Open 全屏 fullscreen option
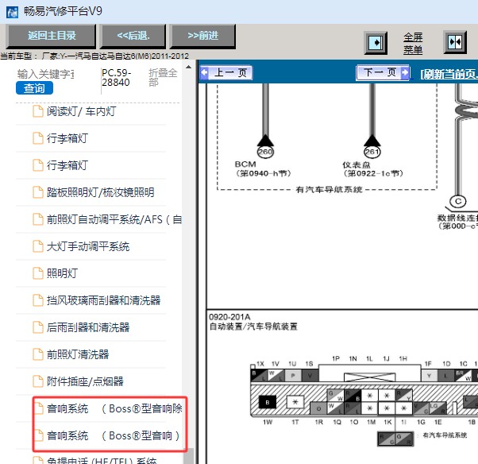478x464 pixels. click(413, 37)
